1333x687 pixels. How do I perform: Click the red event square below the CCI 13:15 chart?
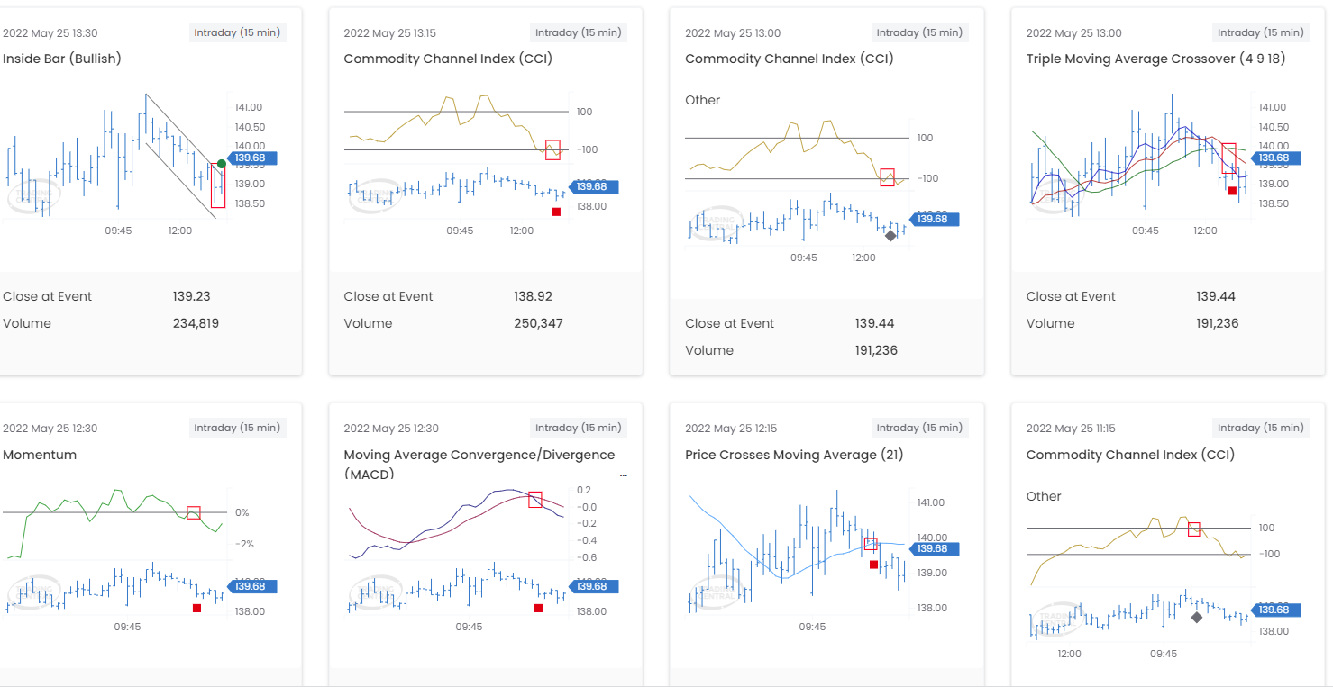point(554,210)
